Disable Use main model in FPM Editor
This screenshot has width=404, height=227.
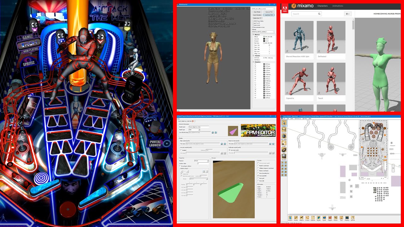pos(229,150)
